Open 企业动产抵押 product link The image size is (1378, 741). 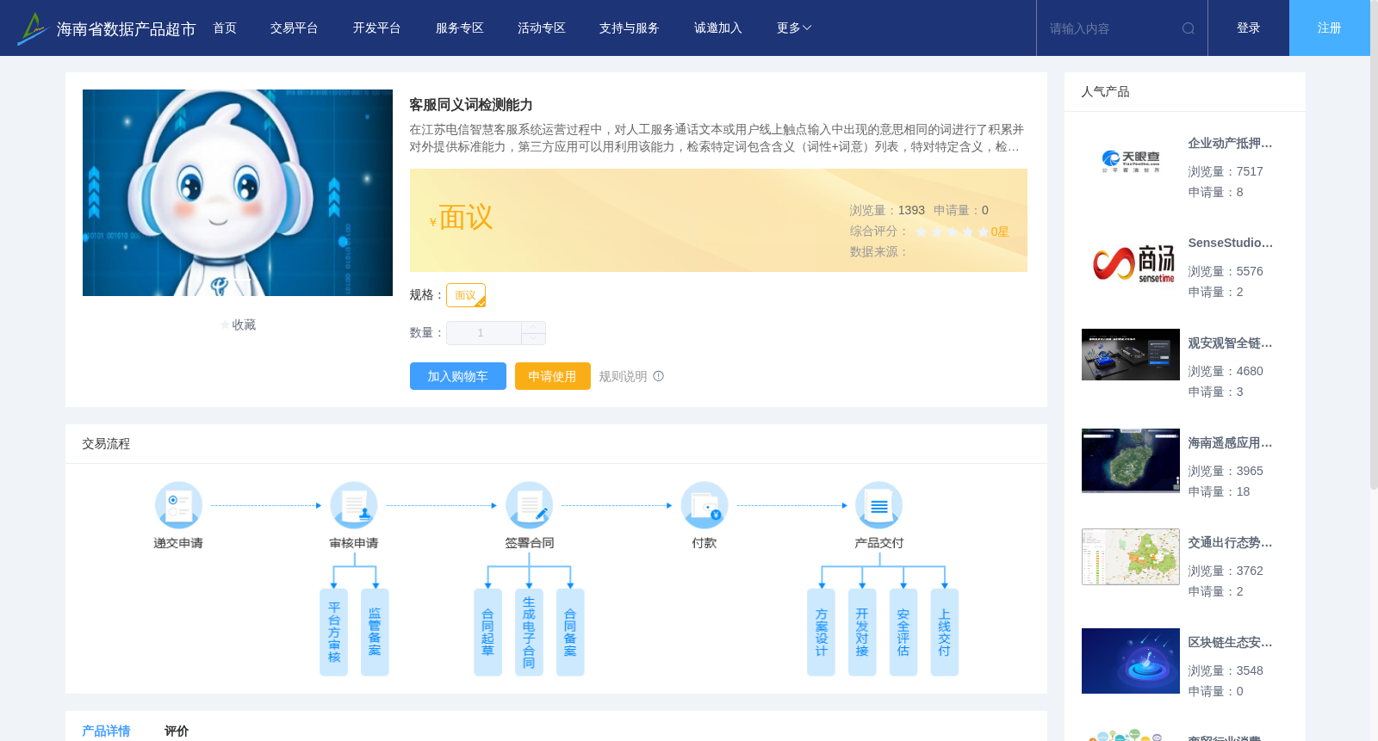click(1230, 144)
